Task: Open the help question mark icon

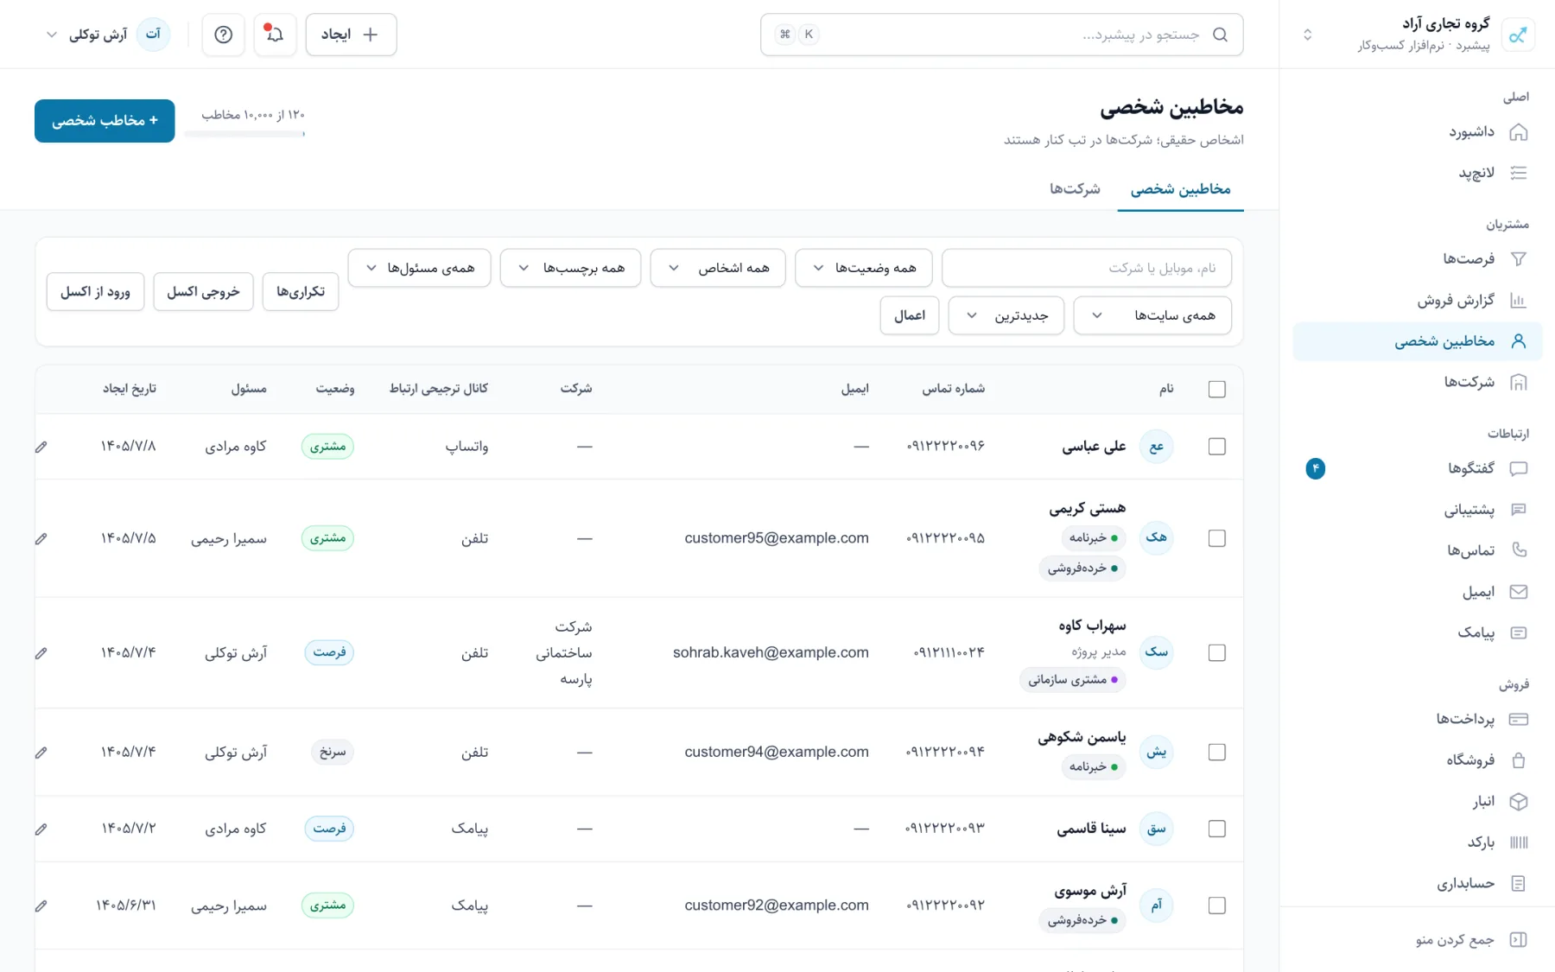Action: [x=223, y=35]
